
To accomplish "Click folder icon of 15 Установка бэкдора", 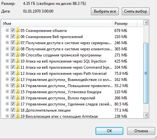I will coord(17,92).
